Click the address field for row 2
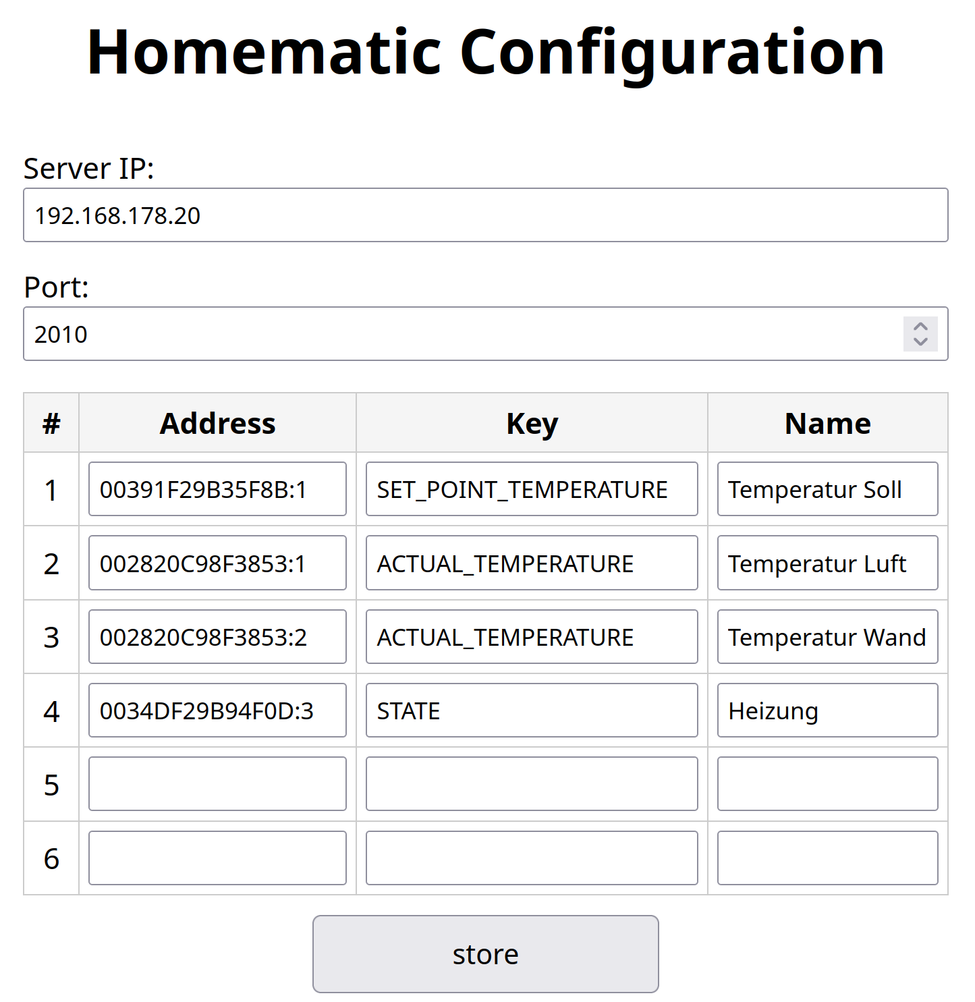The image size is (975, 1002). (x=217, y=563)
